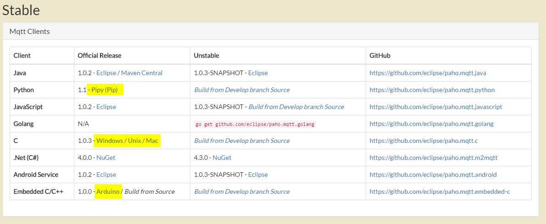Open NuGet link for .Net 4.3.0 unstable
The height and width of the screenshot is (224, 546).
coord(222,158)
